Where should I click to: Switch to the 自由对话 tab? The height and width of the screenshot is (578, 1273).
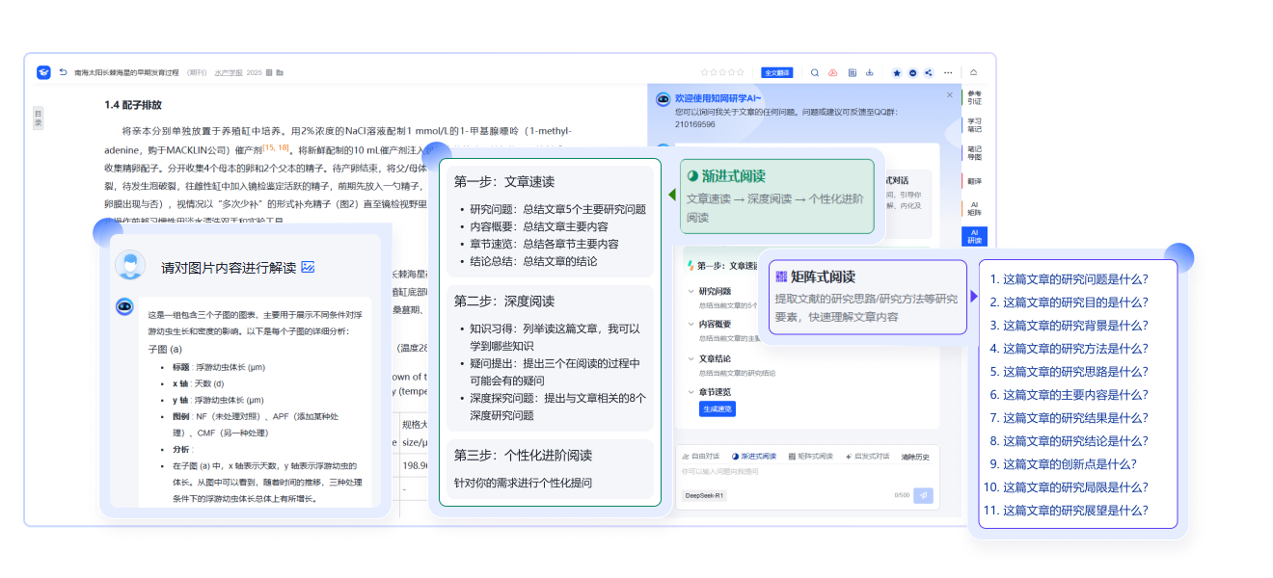tap(700, 457)
